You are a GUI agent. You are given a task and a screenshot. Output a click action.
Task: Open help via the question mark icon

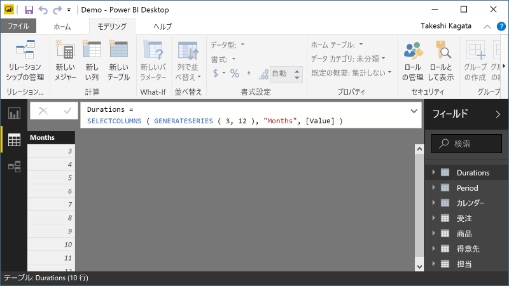pyautogui.click(x=501, y=26)
